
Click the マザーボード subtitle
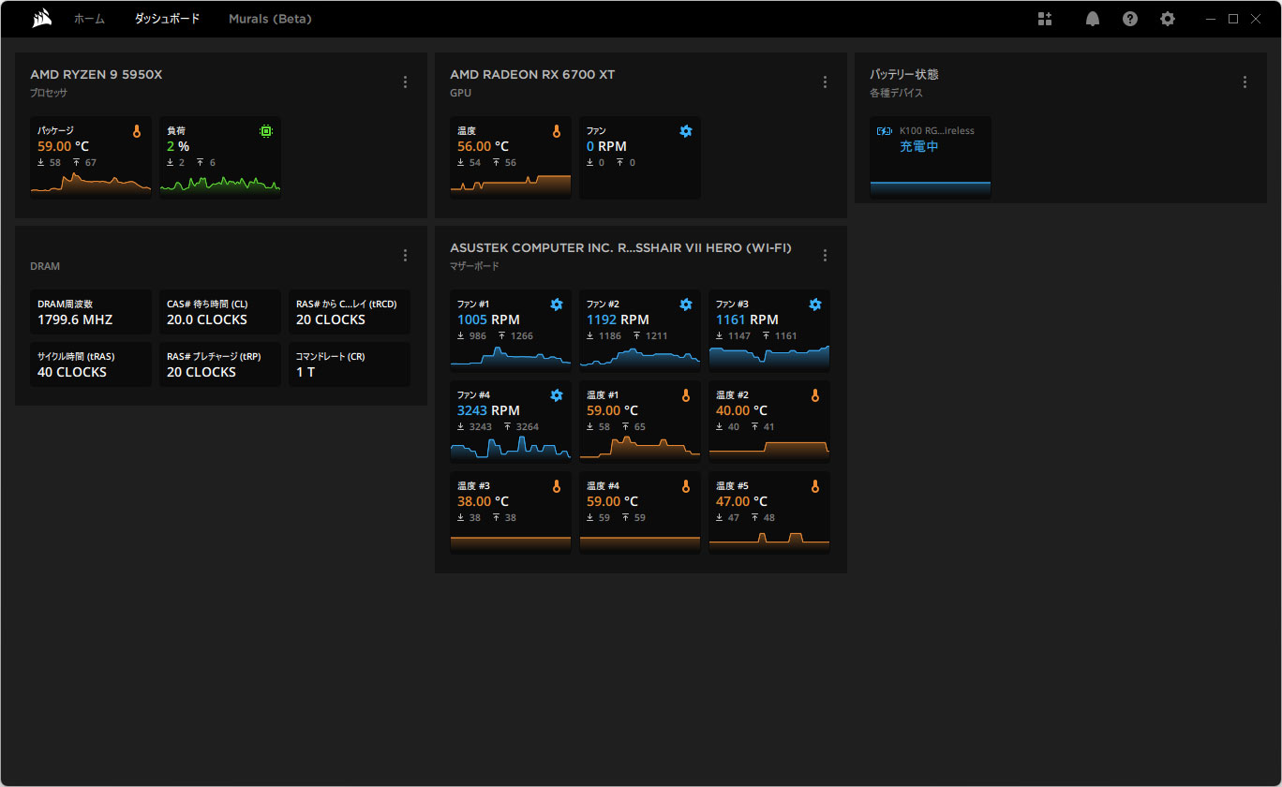(474, 266)
